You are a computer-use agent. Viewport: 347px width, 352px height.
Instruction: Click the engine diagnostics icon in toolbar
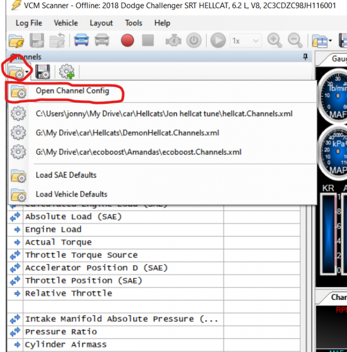(173, 41)
